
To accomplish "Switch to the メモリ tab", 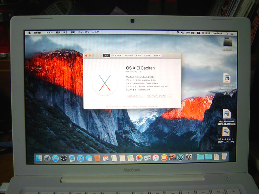I will pyautogui.click(x=138, y=55).
